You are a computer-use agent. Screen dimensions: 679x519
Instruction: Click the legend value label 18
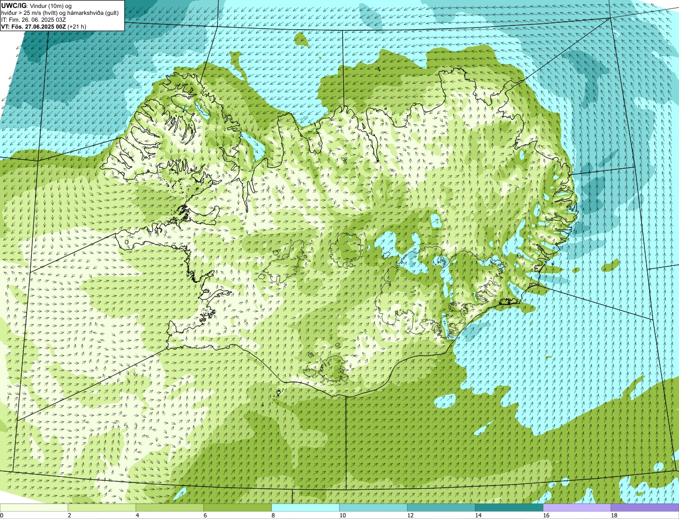click(x=614, y=515)
